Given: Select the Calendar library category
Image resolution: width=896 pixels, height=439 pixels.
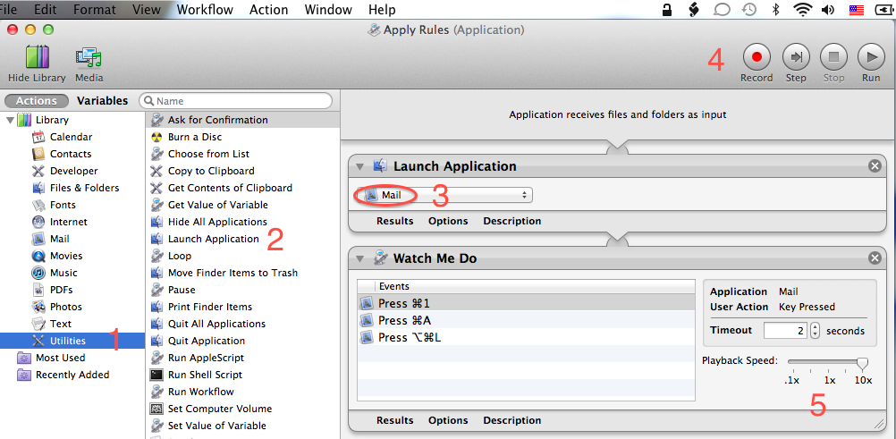Looking at the screenshot, I should (71, 137).
